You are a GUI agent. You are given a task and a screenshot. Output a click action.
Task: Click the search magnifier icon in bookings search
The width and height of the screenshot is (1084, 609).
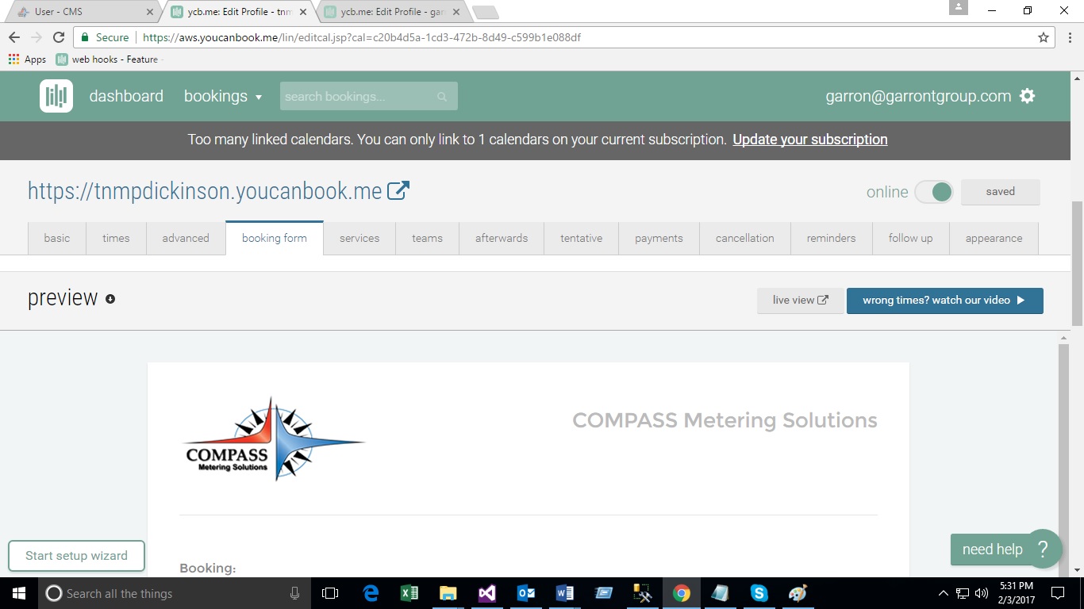click(x=442, y=97)
